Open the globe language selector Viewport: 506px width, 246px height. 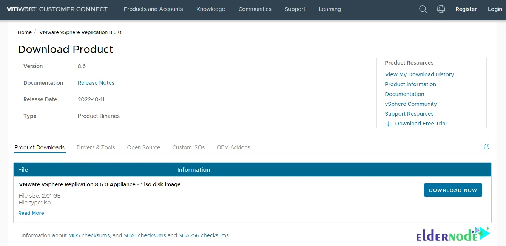click(x=441, y=9)
